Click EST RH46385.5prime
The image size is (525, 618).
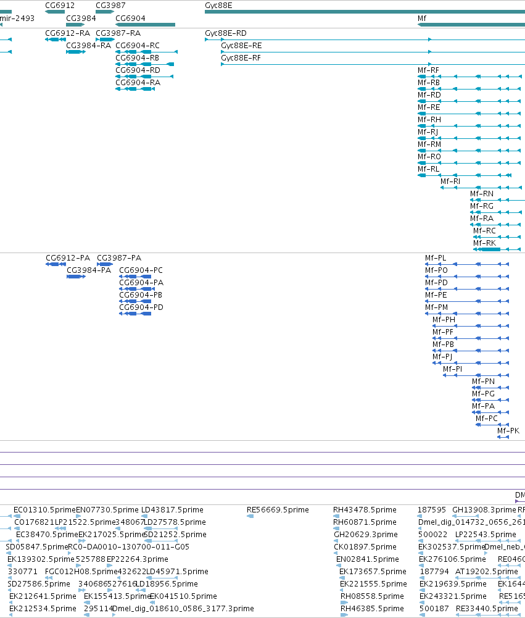pyautogui.click(x=372, y=609)
